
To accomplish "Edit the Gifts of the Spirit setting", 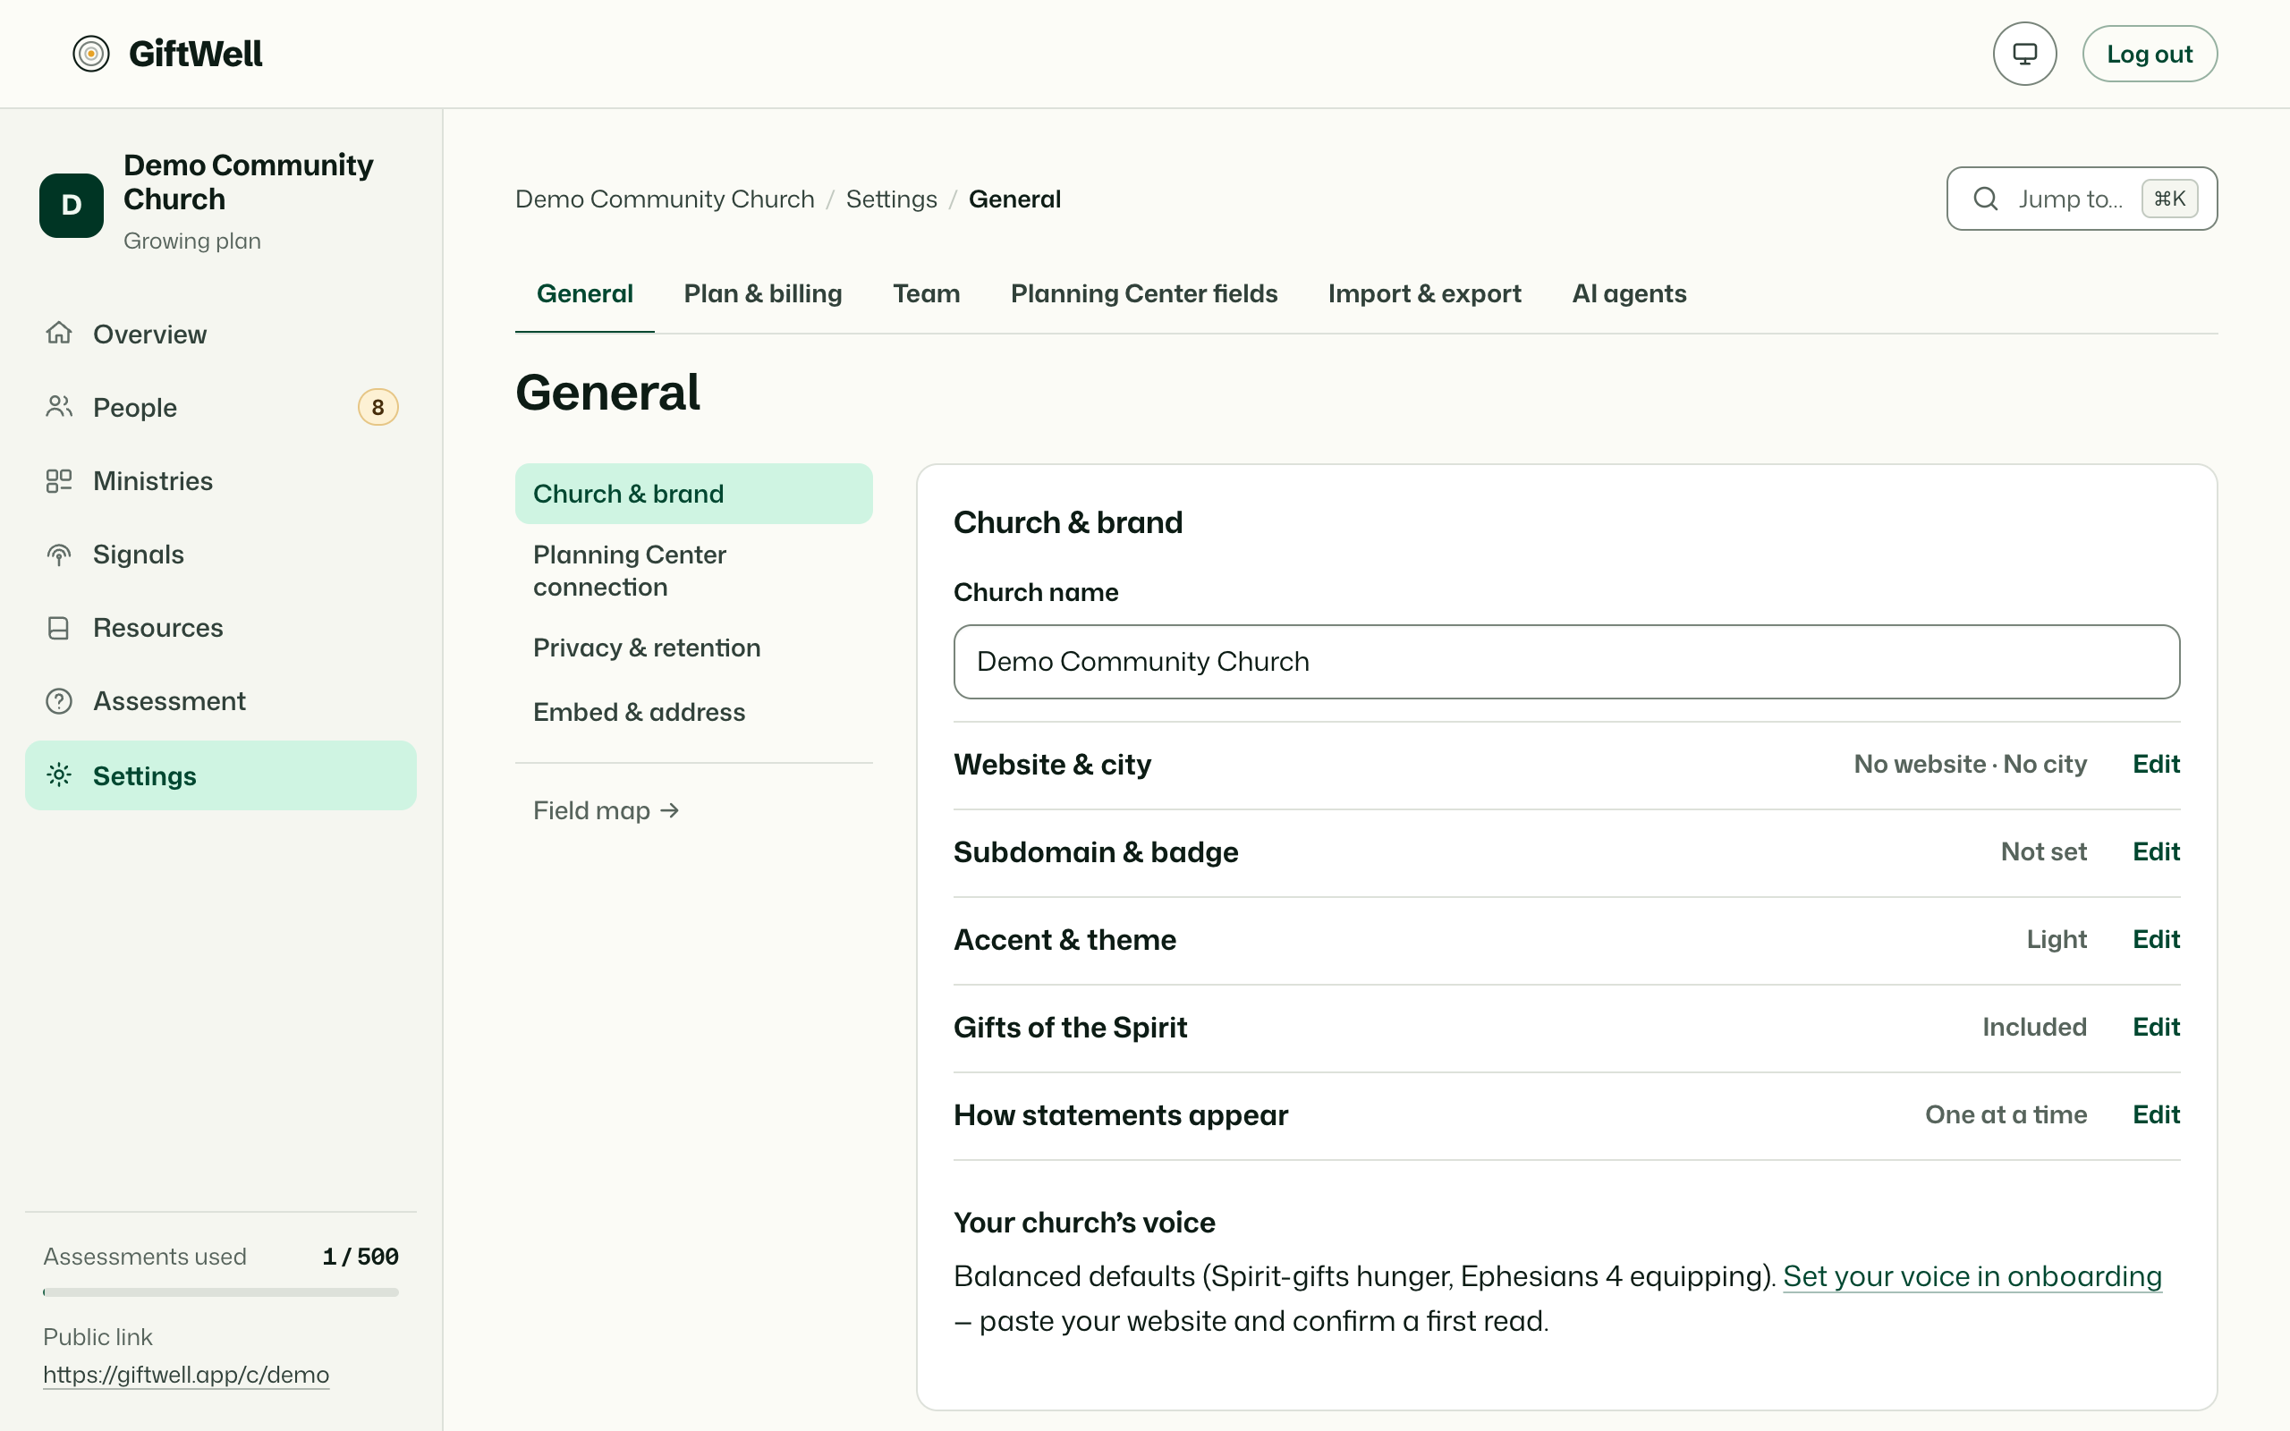I will tap(2156, 1027).
